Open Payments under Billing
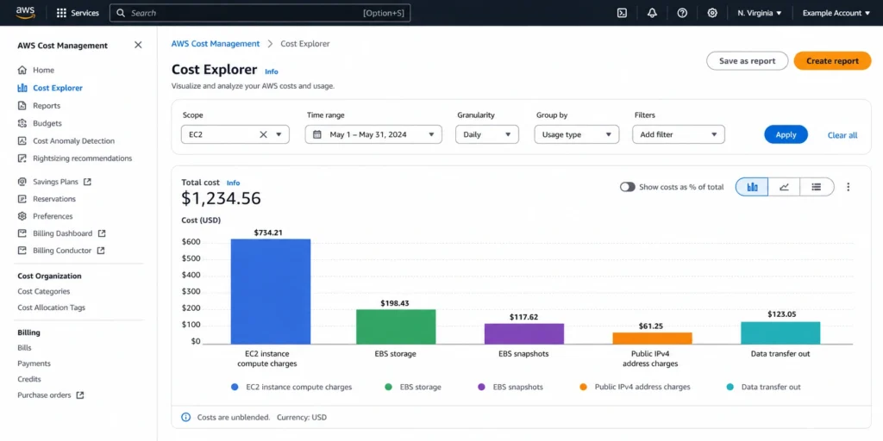The width and height of the screenshot is (883, 441). pos(34,363)
